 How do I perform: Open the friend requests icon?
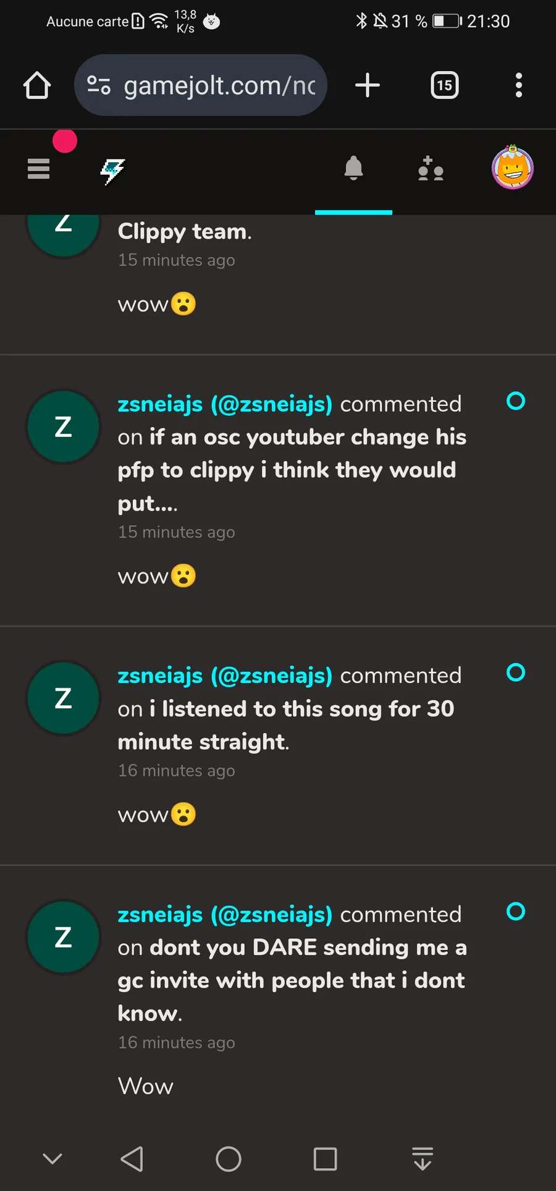431,169
